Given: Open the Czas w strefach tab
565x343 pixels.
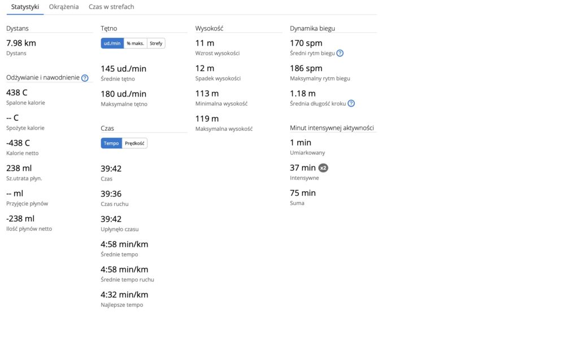Looking at the screenshot, I should click(111, 7).
